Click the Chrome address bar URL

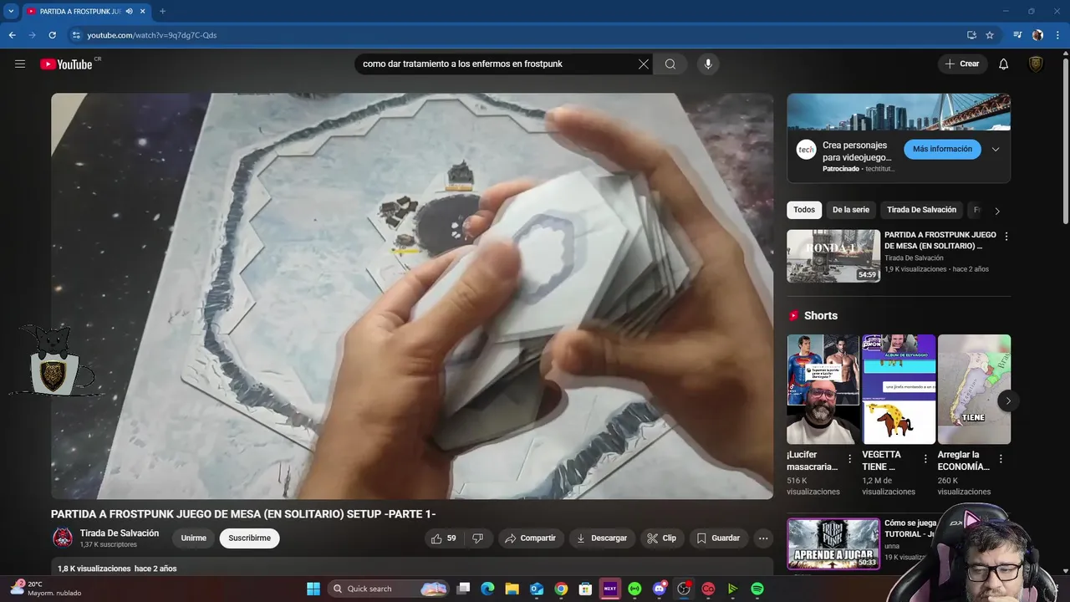click(152, 35)
